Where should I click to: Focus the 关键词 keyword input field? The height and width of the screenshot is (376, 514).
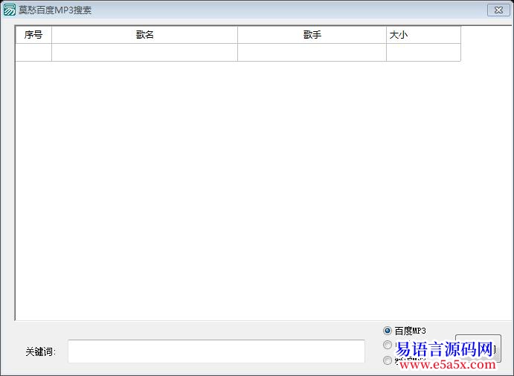216,351
